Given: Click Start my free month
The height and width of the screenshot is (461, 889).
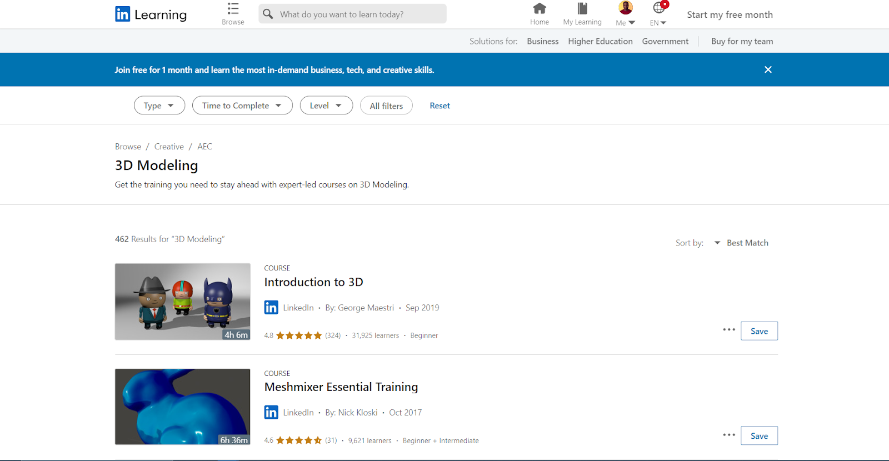Looking at the screenshot, I should [x=730, y=14].
